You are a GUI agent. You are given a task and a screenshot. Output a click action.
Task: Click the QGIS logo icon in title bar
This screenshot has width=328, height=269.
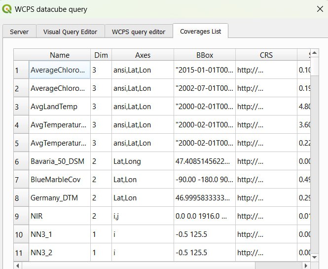(7, 9)
